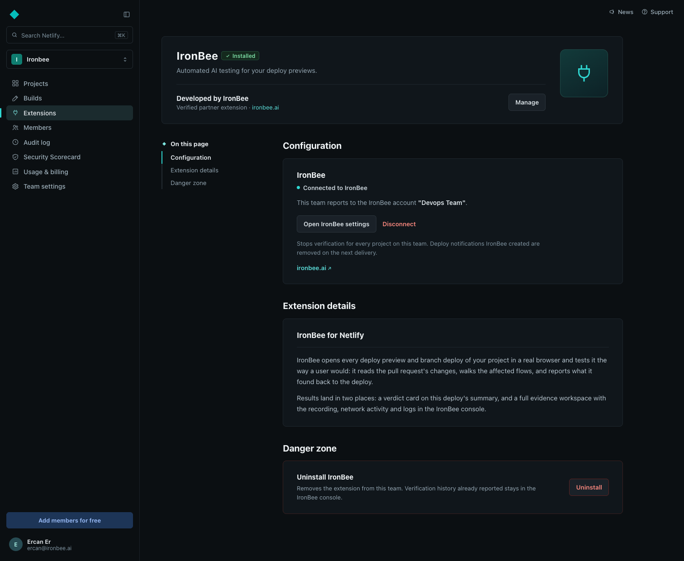Click the Support question mark icon
This screenshot has height=561, width=684.
(645, 12)
